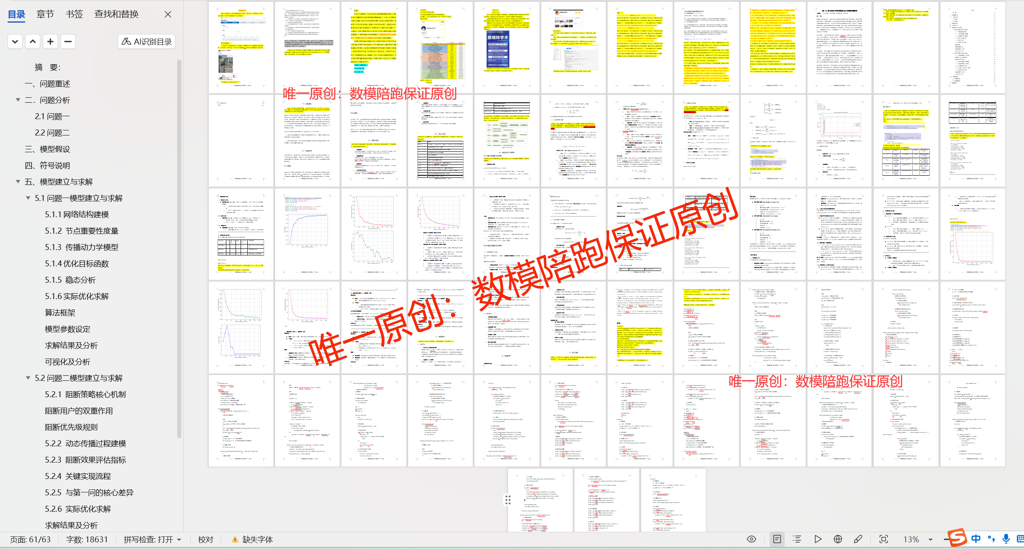Switch to the 章节 tab
Viewport: 1024px width, 549px height.
pos(45,14)
